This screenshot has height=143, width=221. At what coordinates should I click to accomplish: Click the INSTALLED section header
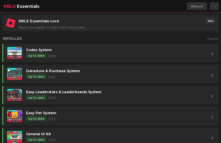(12, 38)
